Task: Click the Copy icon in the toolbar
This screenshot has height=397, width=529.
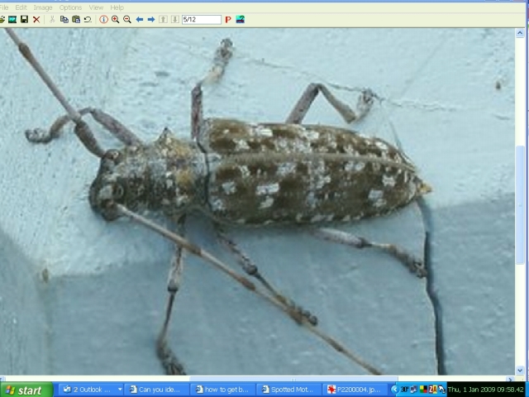Action: (x=64, y=19)
